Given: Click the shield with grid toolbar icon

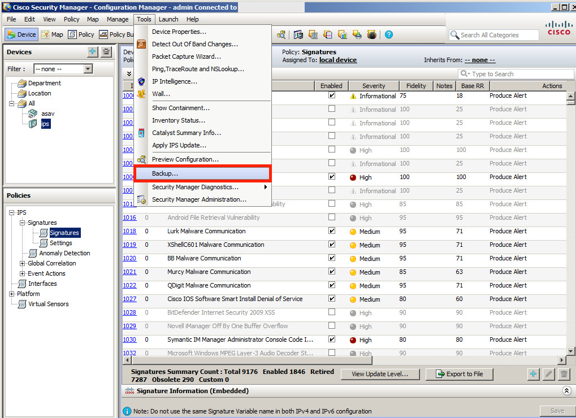Looking at the screenshot, I should (x=313, y=34).
